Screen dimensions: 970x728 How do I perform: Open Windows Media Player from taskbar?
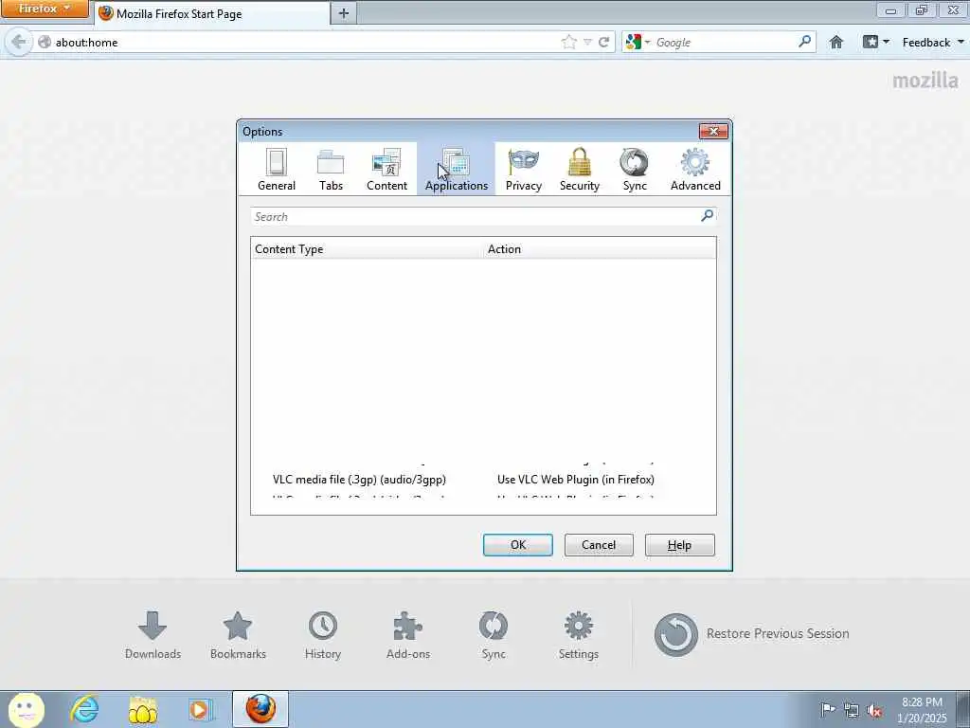click(x=201, y=709)
